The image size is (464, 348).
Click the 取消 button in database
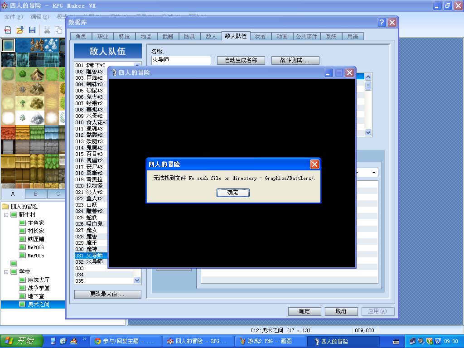(x=341, y=311)
